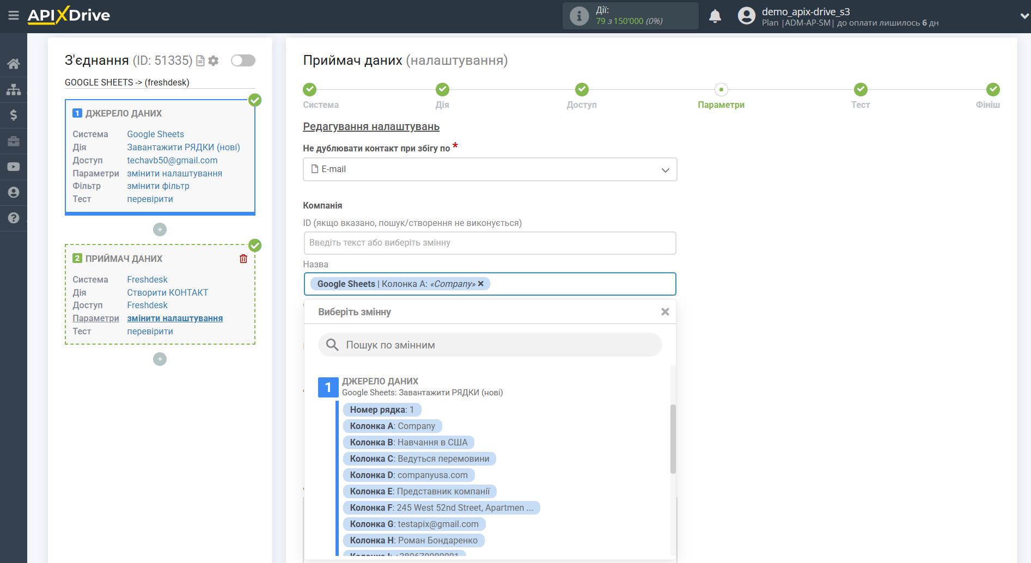Click the variable search field

(490, 345)
